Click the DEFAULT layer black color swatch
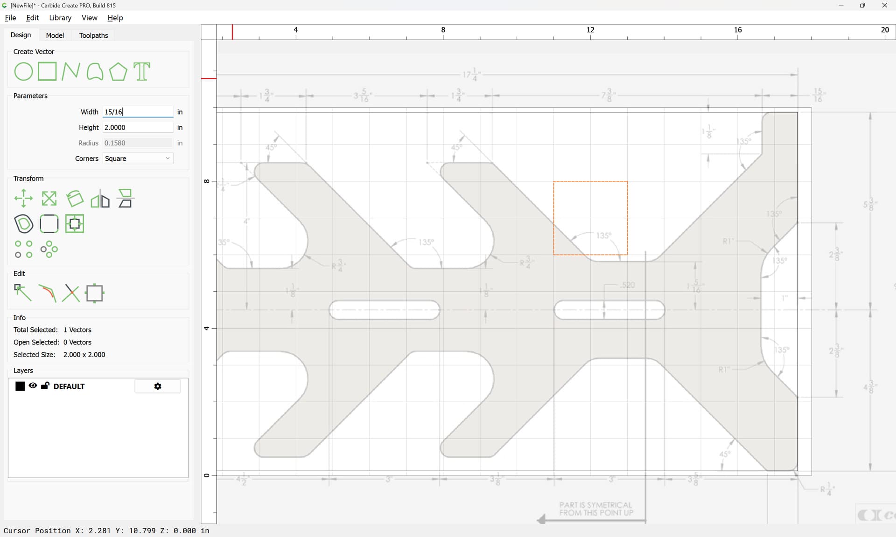Screen dimensions: 896x537 point(20,386)
